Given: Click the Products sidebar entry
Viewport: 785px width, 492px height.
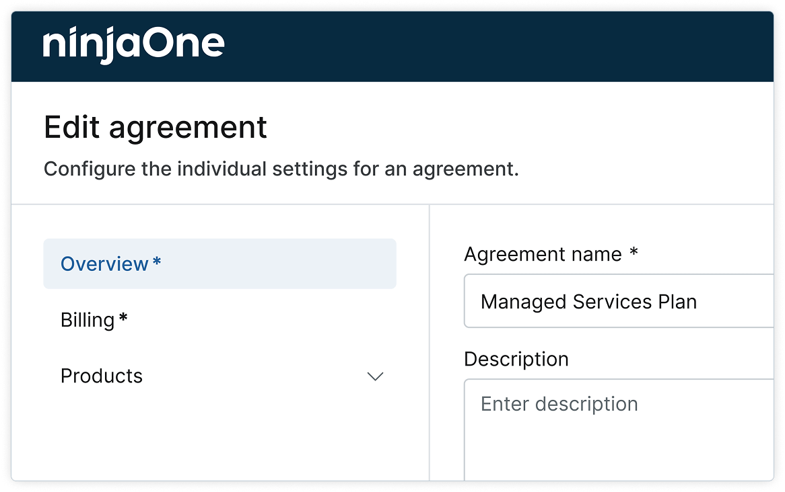Looking at the screenshot, I should pyautogui.click(x=102, y=376).
